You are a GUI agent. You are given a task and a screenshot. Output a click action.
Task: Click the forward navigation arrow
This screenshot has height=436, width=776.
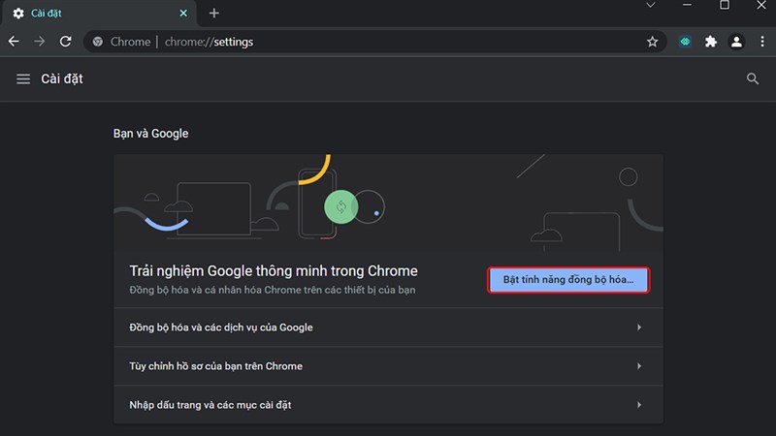(39, 42)
